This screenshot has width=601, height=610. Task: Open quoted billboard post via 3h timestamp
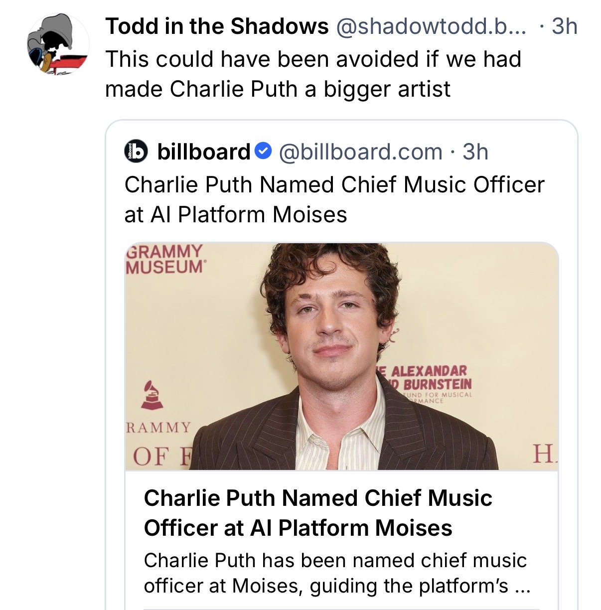coord(475,152)
